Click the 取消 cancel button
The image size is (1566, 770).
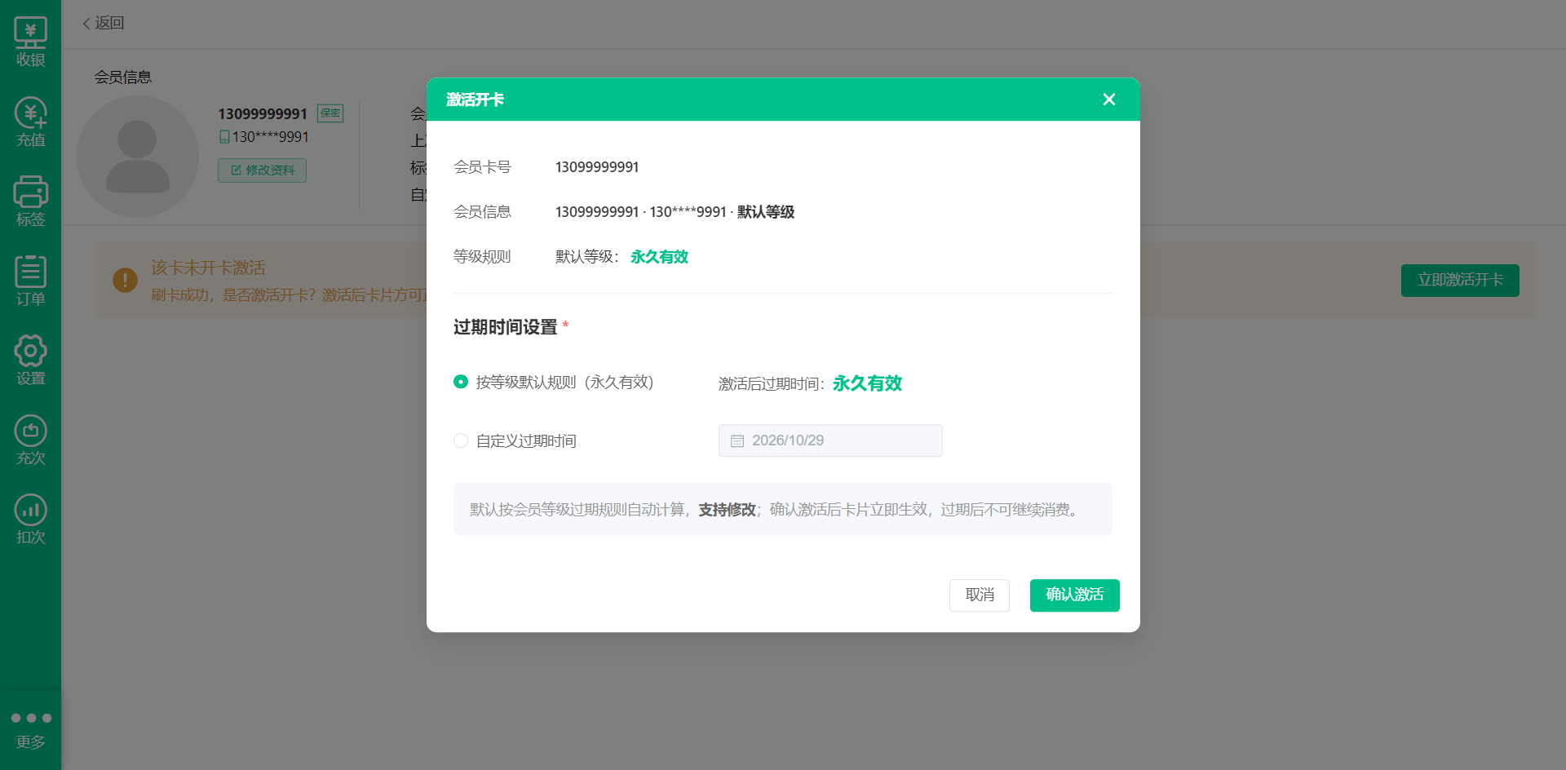click(980, 595)
